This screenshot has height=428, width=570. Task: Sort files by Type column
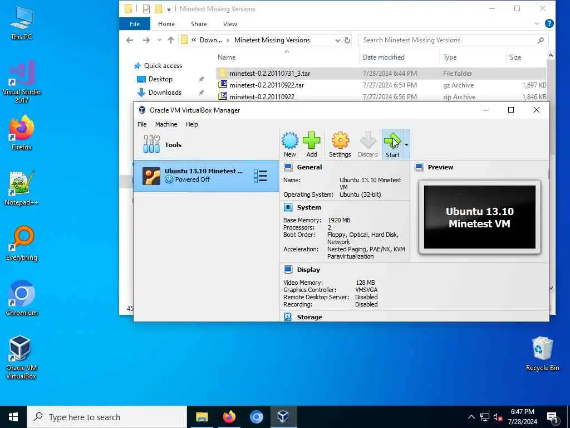(x=450, y=57)
